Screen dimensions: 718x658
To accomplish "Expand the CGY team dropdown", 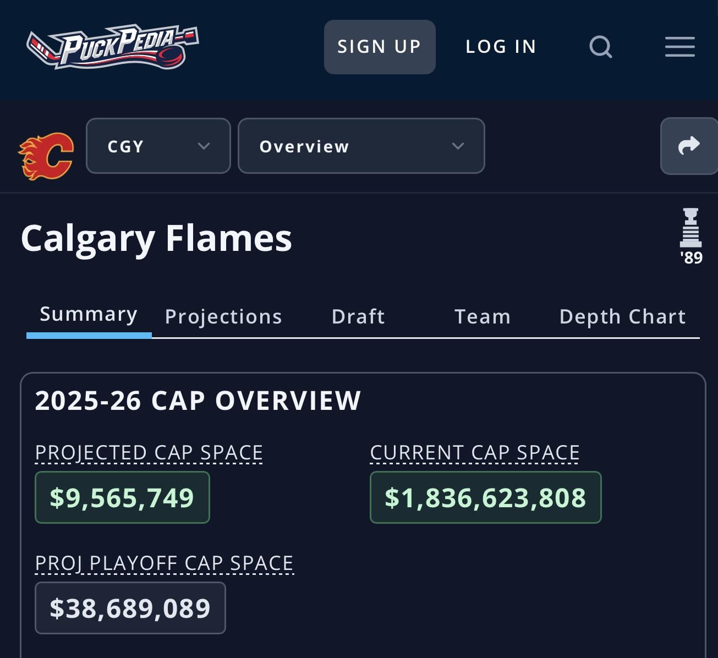I will tap(158, 146).
